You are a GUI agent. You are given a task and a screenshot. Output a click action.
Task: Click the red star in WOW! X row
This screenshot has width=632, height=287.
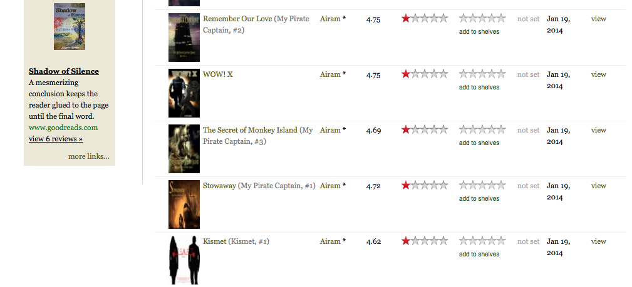coord(406,74)
